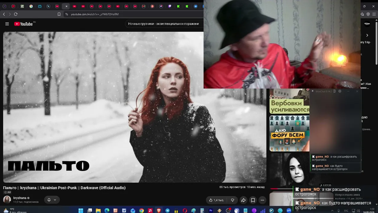Switch to the first Kick tab
This screenshot has height=213, width=378.
(x=178, y=6)
